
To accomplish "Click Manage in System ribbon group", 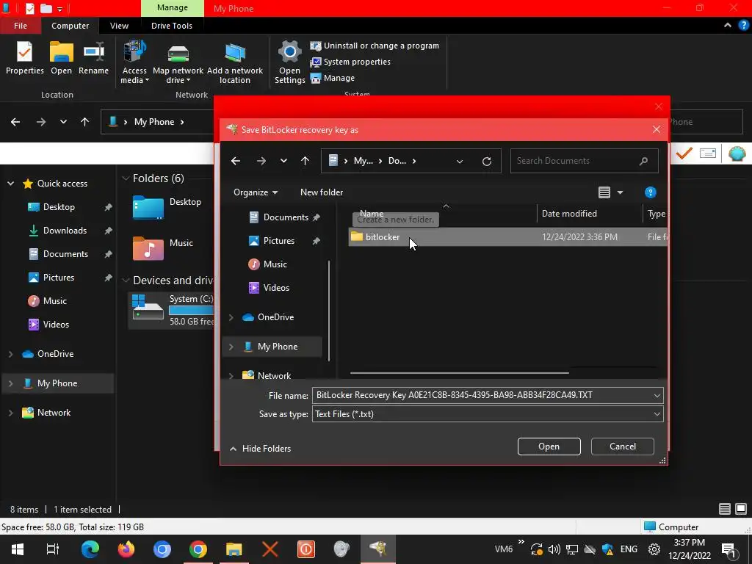I will pyautogui.click(x=333, y=78).
